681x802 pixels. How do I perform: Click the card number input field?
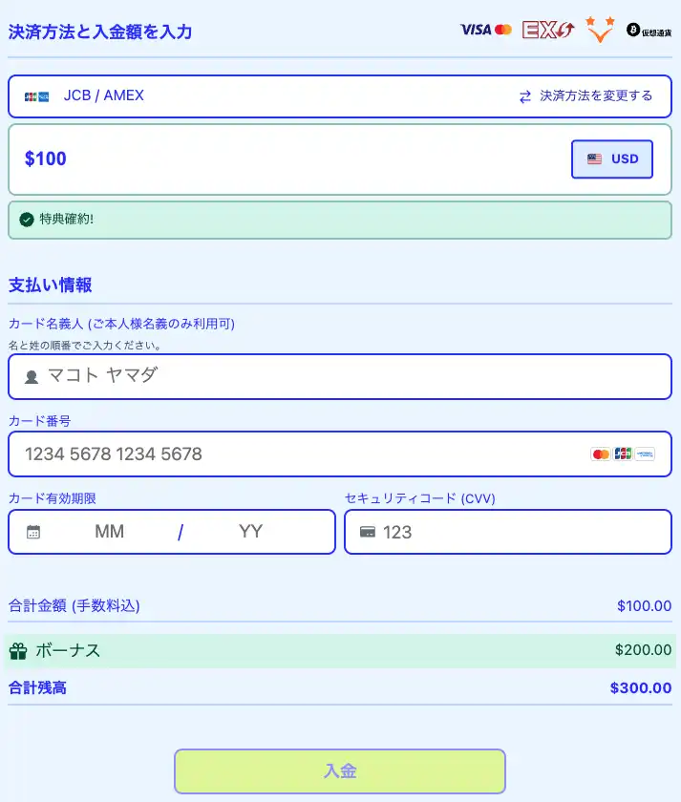click(296, 454)
